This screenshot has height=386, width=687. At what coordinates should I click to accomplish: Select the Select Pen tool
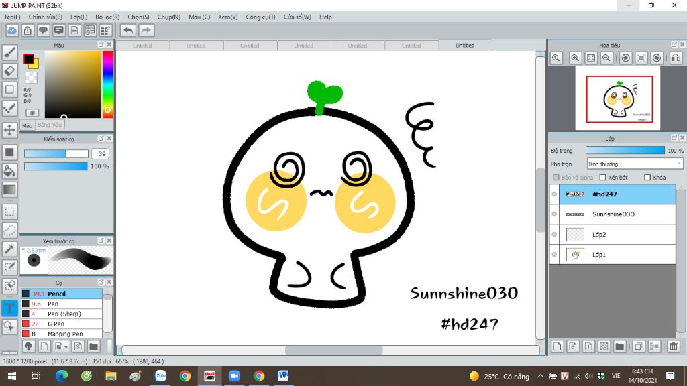pos(9,267)
